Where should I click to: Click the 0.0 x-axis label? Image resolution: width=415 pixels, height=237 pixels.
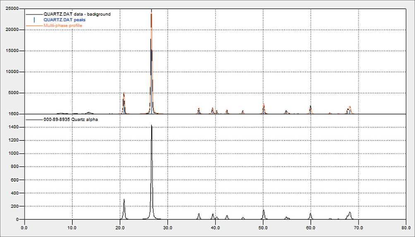(24, 228)
